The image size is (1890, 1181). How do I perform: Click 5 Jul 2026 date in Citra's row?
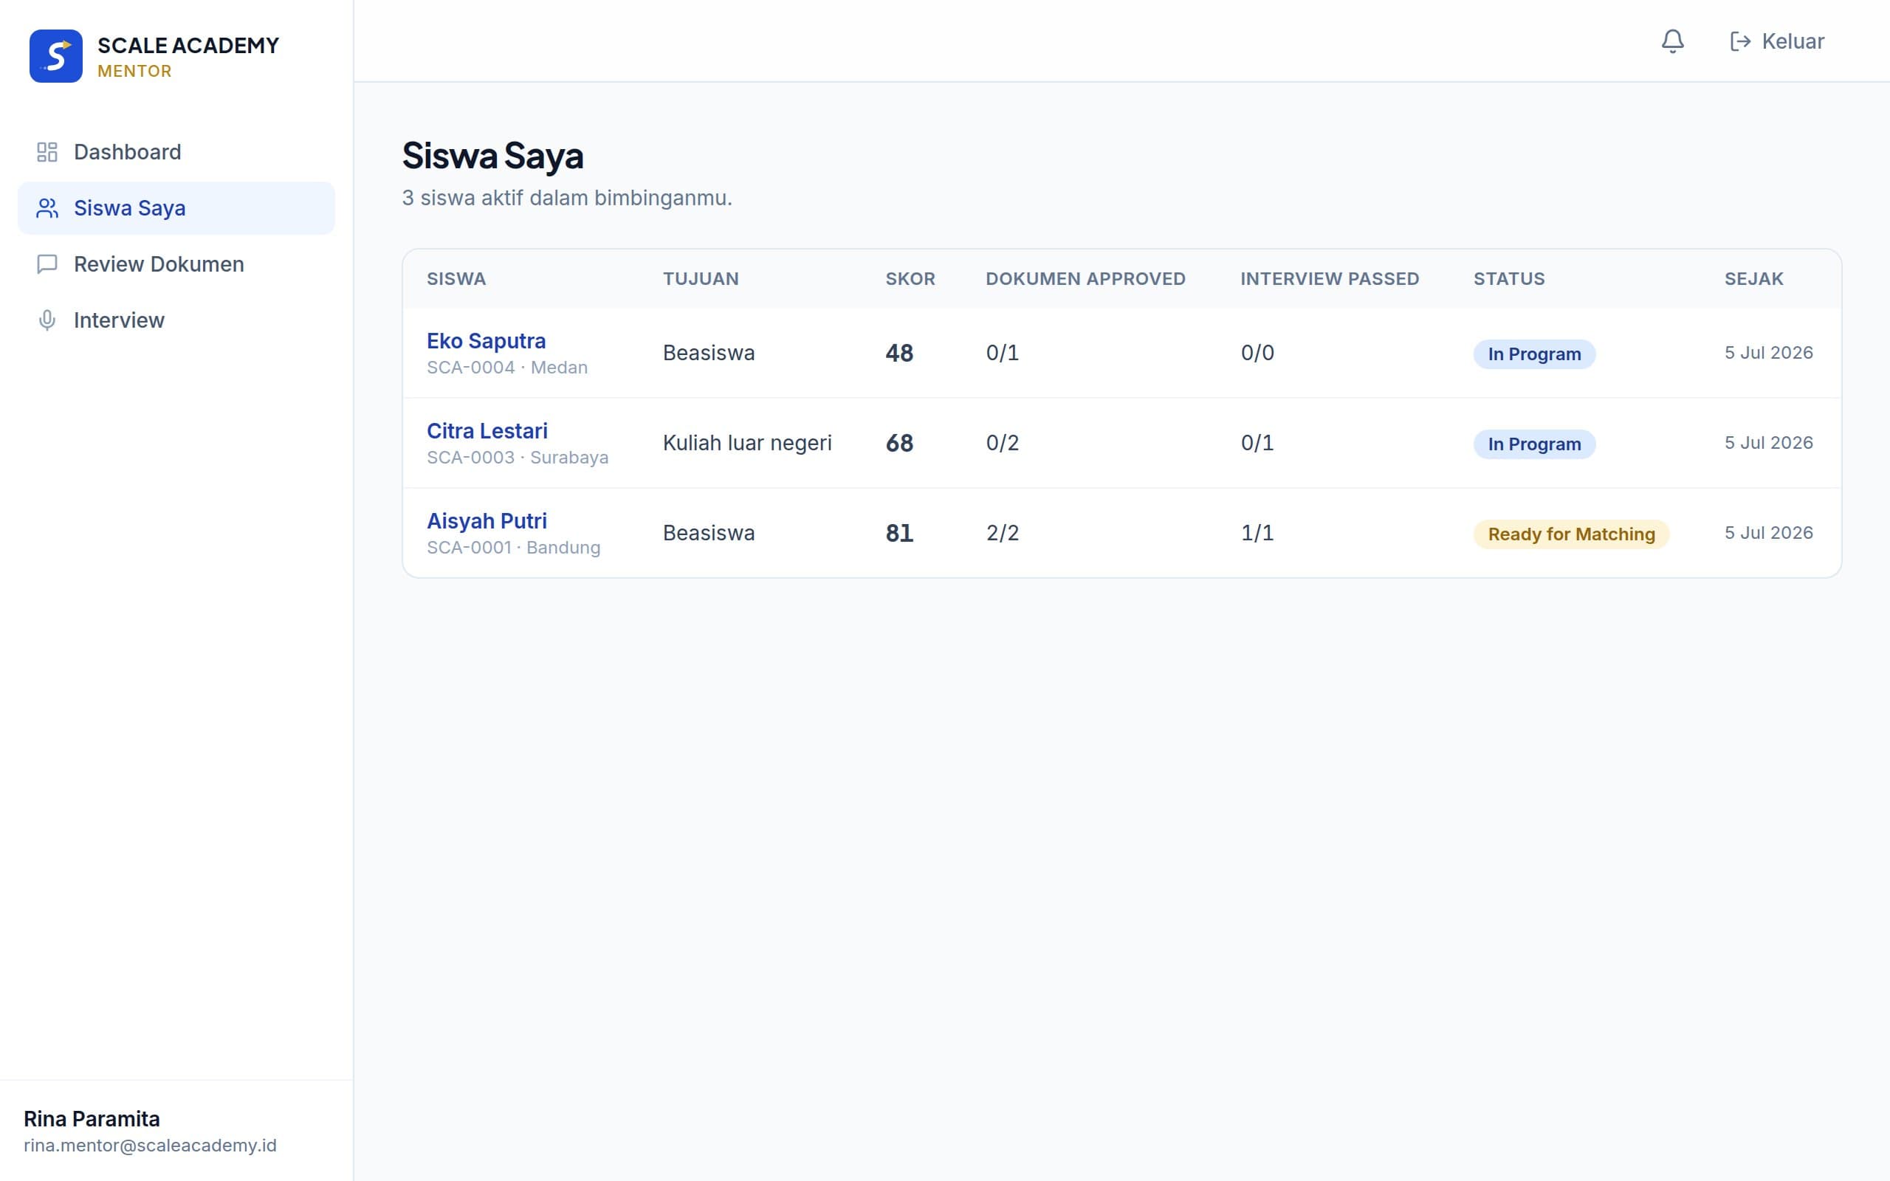point(1768,442)
